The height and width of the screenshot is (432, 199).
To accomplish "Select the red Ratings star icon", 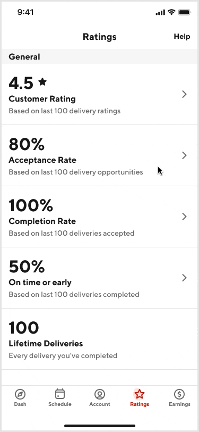I will tap(140, 394).
